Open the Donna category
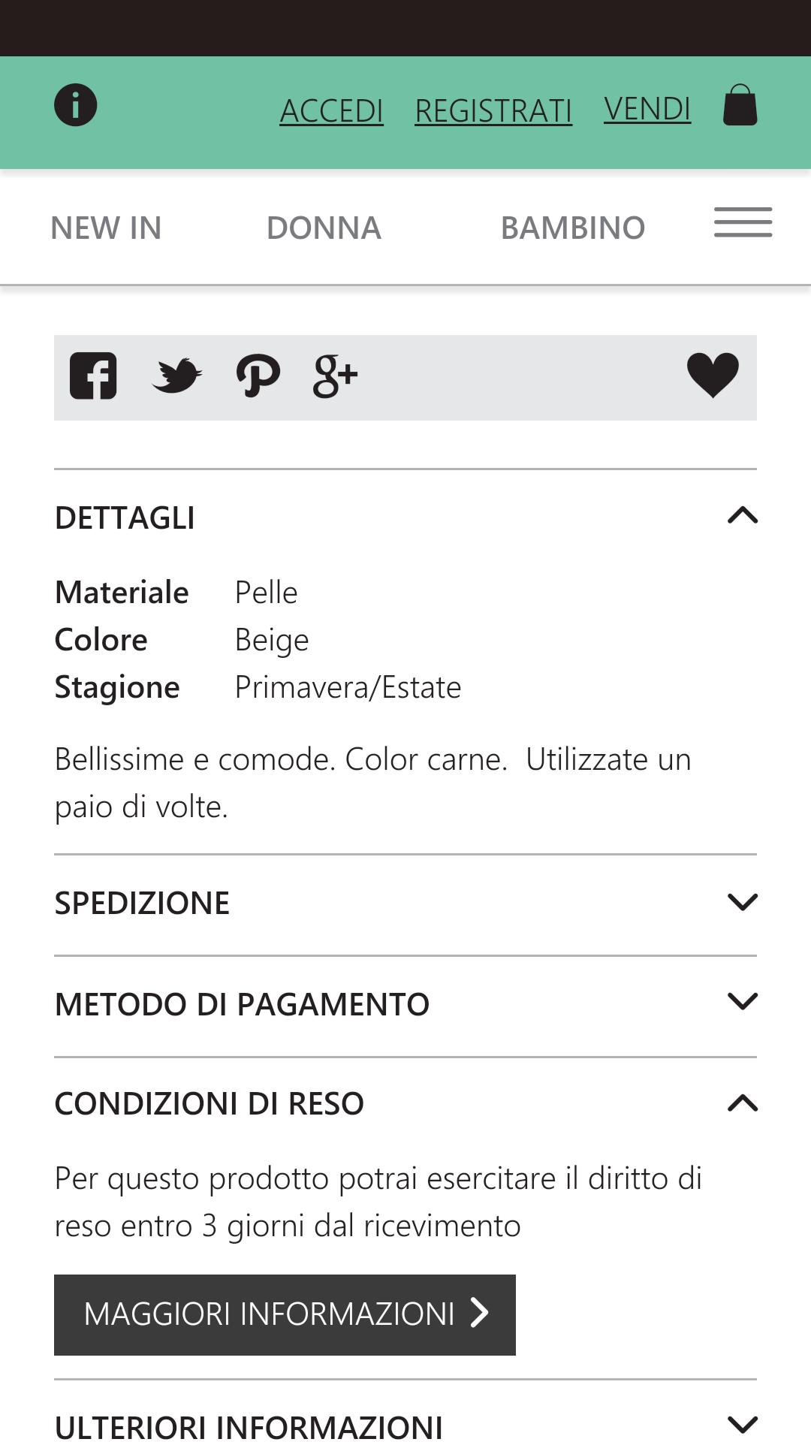 click(x=324, y=228)
